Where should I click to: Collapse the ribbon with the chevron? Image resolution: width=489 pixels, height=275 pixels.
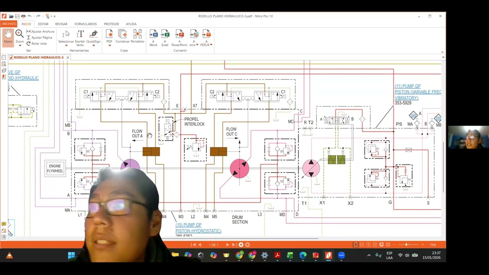(442, 52)
